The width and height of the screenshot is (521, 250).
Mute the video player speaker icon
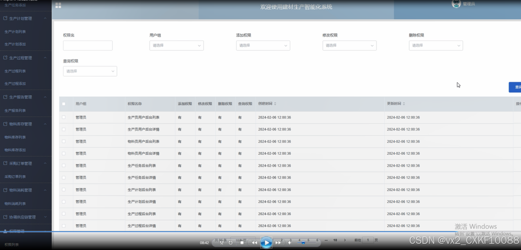[x=290, y=243]
